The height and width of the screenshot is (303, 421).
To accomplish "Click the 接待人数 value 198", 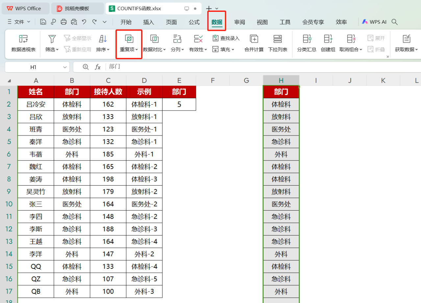I will point(108,179).
